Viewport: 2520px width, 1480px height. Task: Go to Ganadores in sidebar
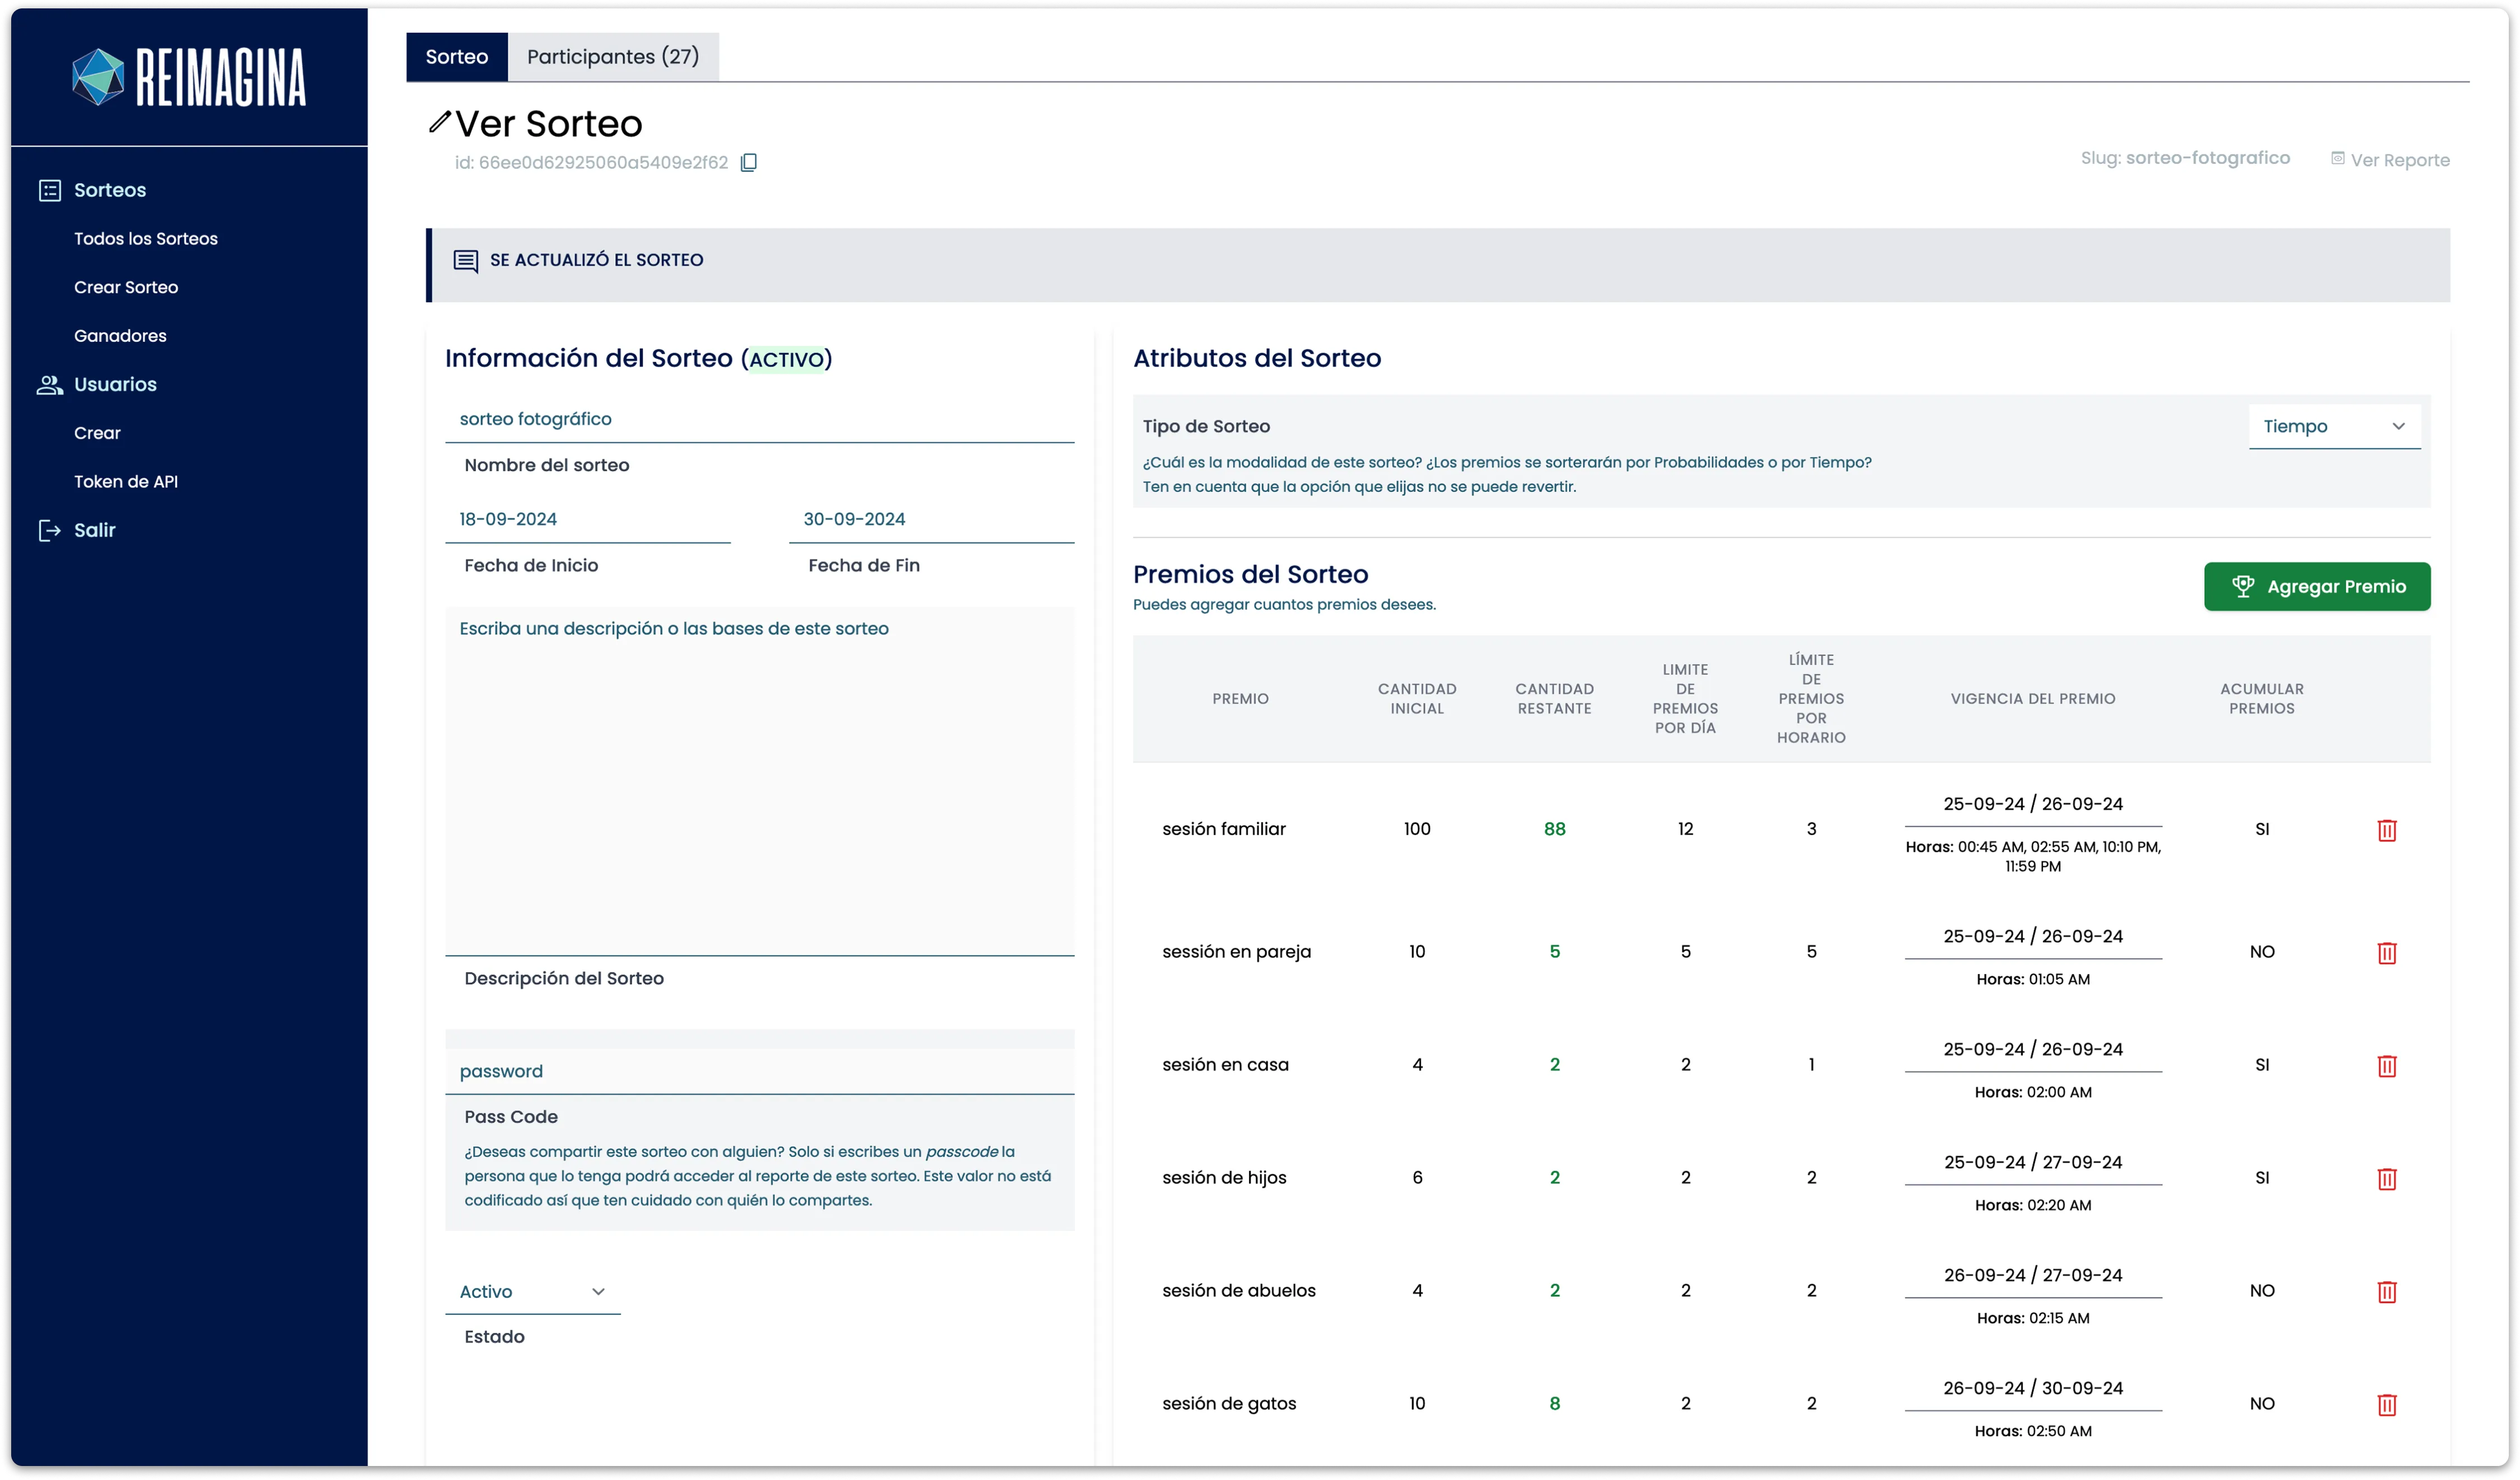pos(120,335)
